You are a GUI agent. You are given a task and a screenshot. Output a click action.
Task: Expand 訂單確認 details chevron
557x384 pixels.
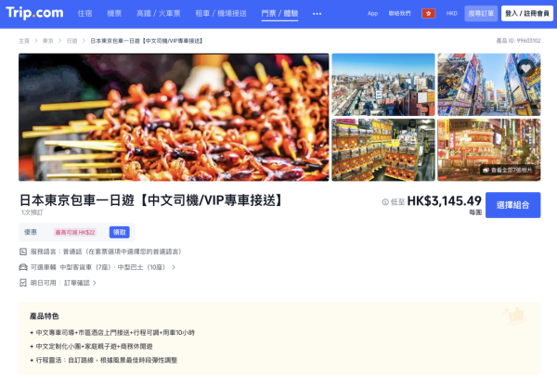coord(94,283)
